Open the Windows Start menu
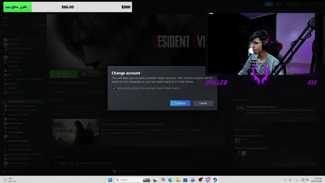The width and height of the screenshot is (325, 183). 110,180
